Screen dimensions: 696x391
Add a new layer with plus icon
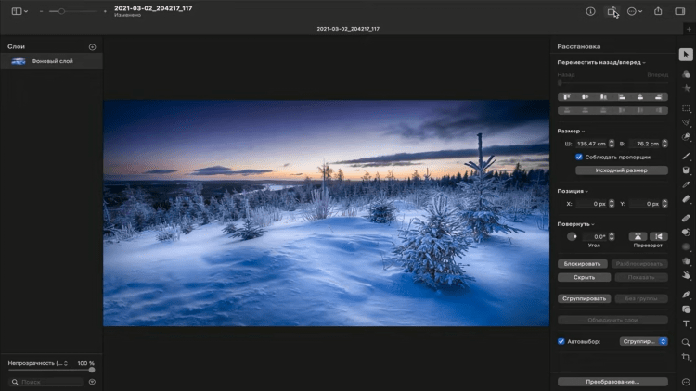tap(92, 46)
